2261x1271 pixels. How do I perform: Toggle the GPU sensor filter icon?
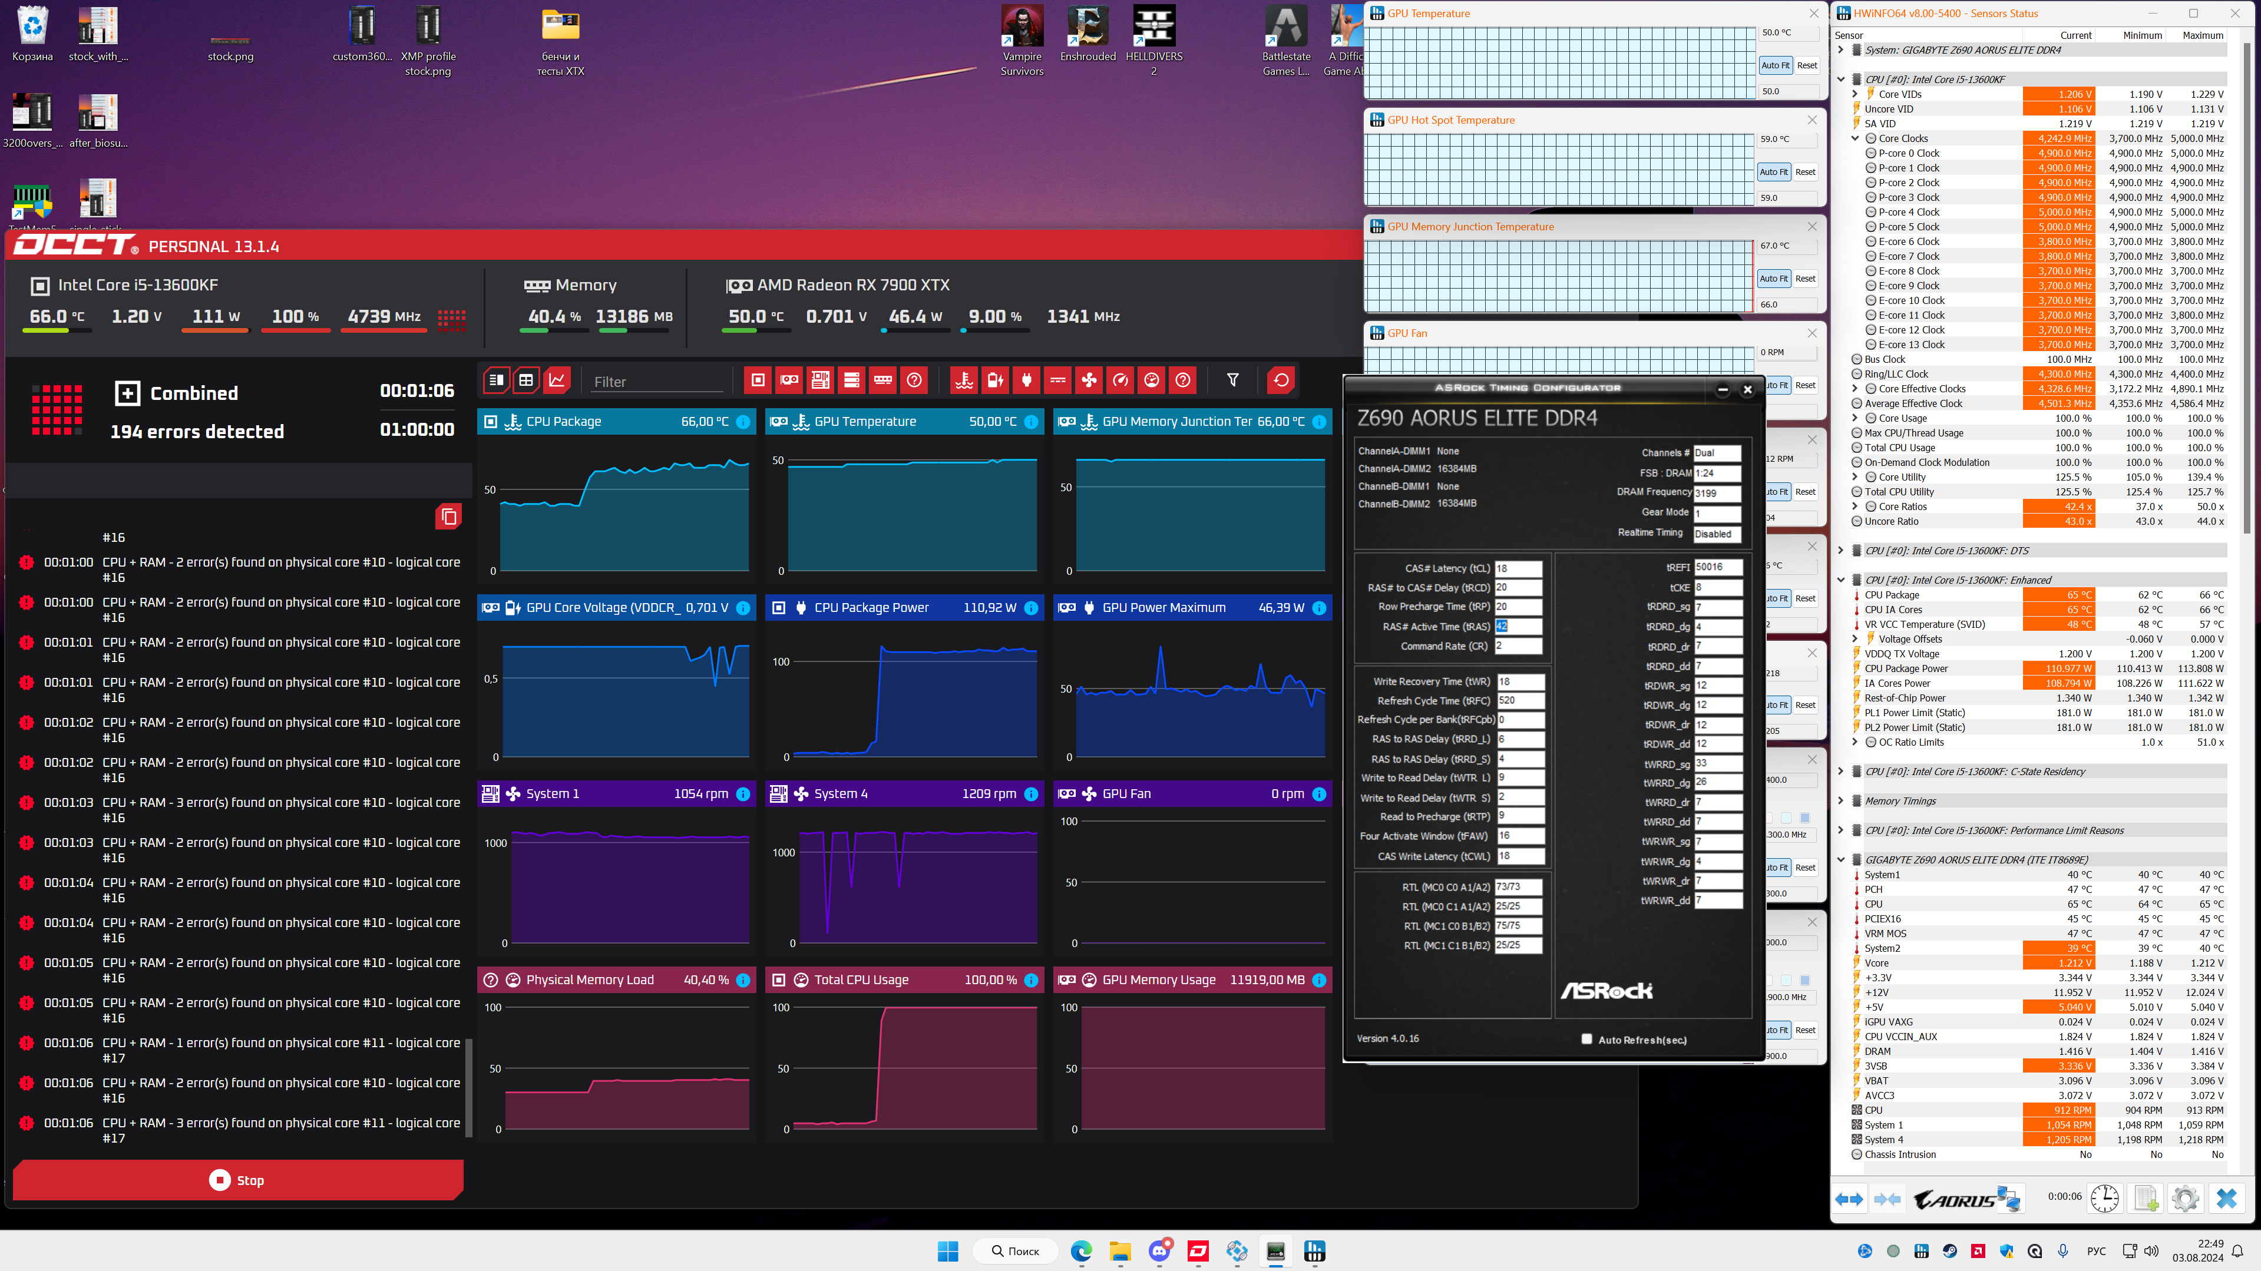(789, 380)
